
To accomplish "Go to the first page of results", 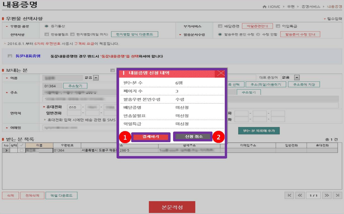I will point(289,195).
